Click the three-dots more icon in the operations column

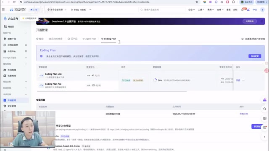[x=243, y=80]
